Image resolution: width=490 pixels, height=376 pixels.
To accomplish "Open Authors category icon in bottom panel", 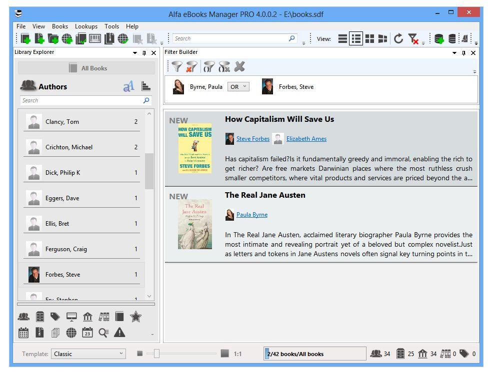I will coord(24,317).
